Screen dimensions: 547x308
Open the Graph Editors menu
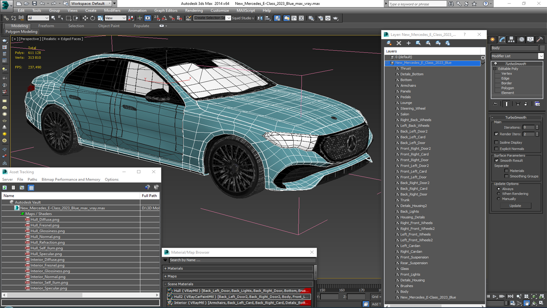166,11
